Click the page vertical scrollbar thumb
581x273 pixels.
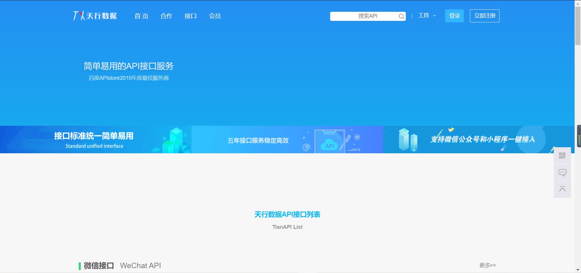578,26
